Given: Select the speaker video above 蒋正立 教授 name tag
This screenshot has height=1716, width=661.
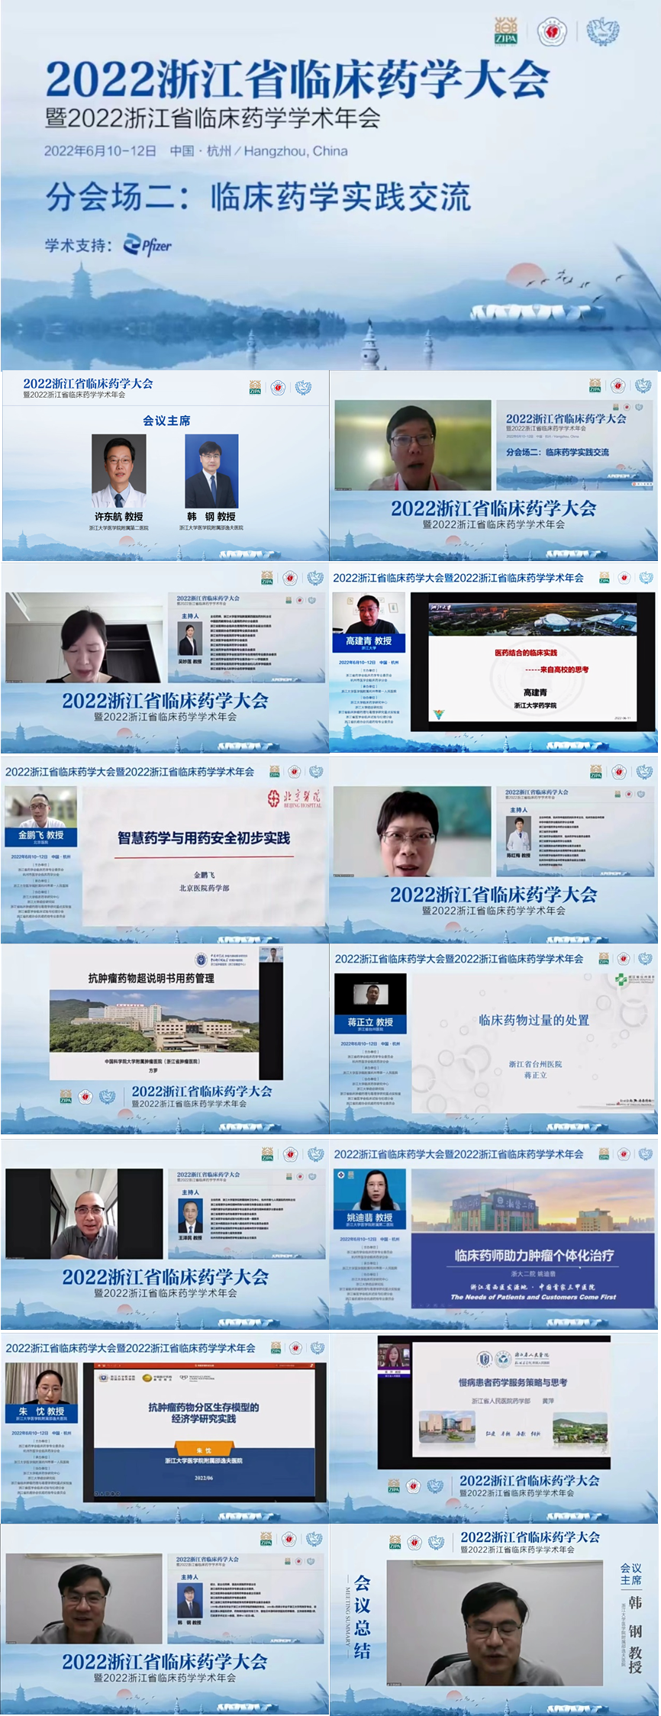Looking at the screenshot, I should (370, 995).
